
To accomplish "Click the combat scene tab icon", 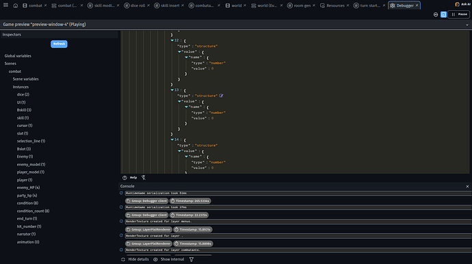I will click(x=25, y=5).
